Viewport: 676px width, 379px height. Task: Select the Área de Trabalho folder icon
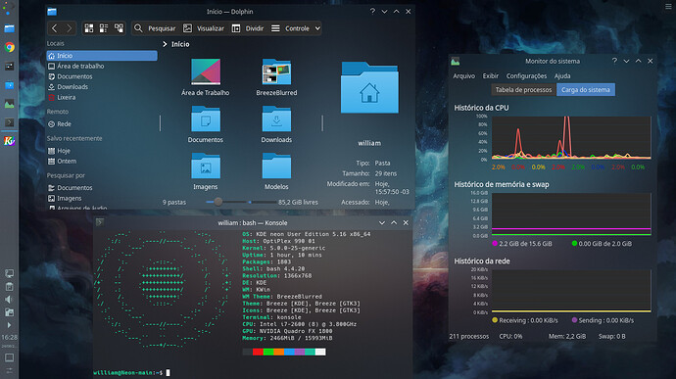[x=206, y=71]
